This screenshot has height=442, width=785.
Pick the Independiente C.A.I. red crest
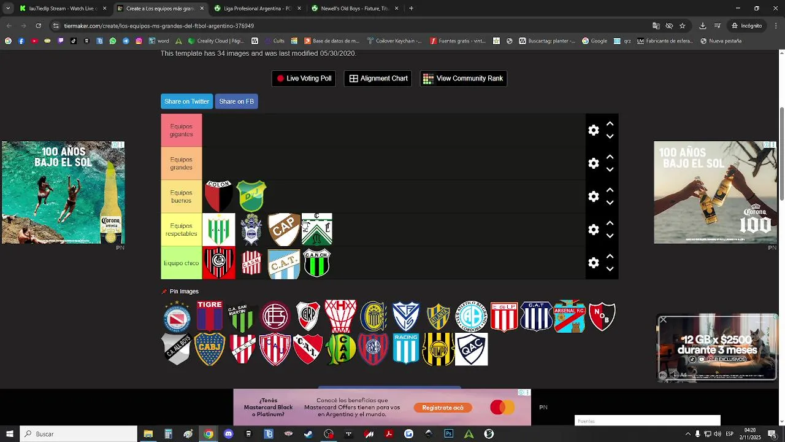click(308, 349)
